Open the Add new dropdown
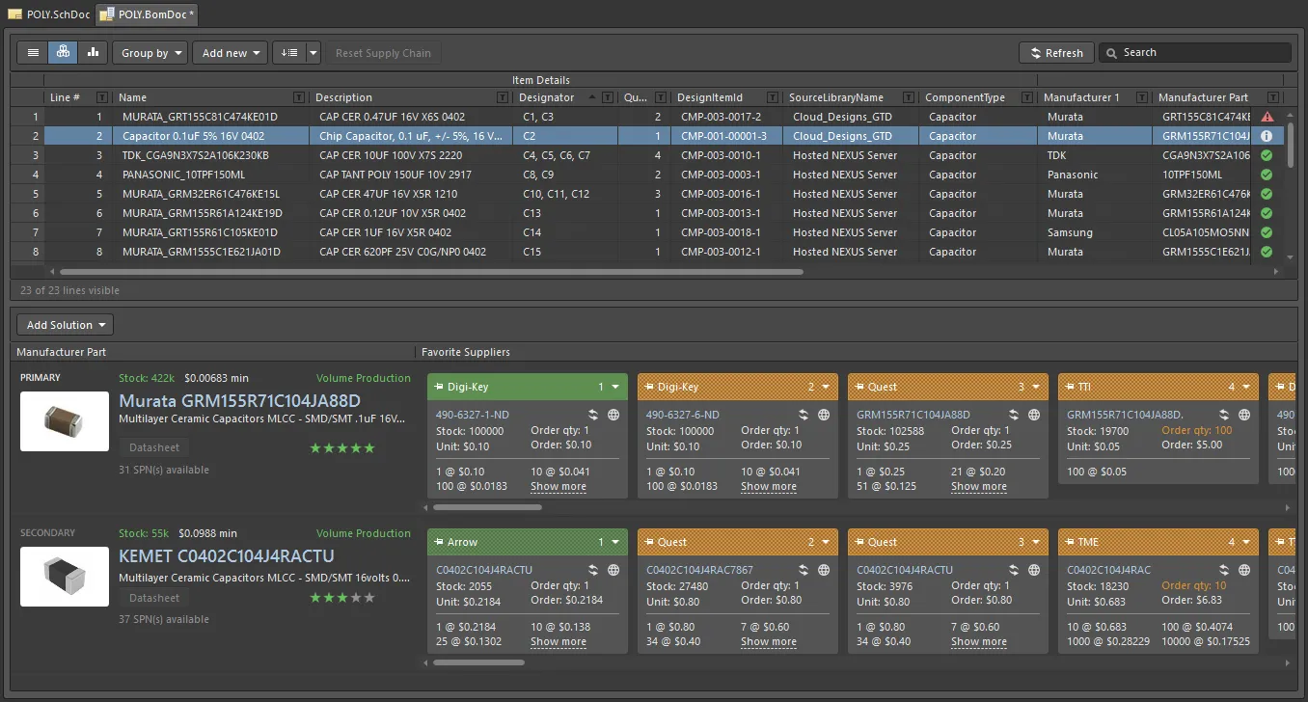 (230, 53)
